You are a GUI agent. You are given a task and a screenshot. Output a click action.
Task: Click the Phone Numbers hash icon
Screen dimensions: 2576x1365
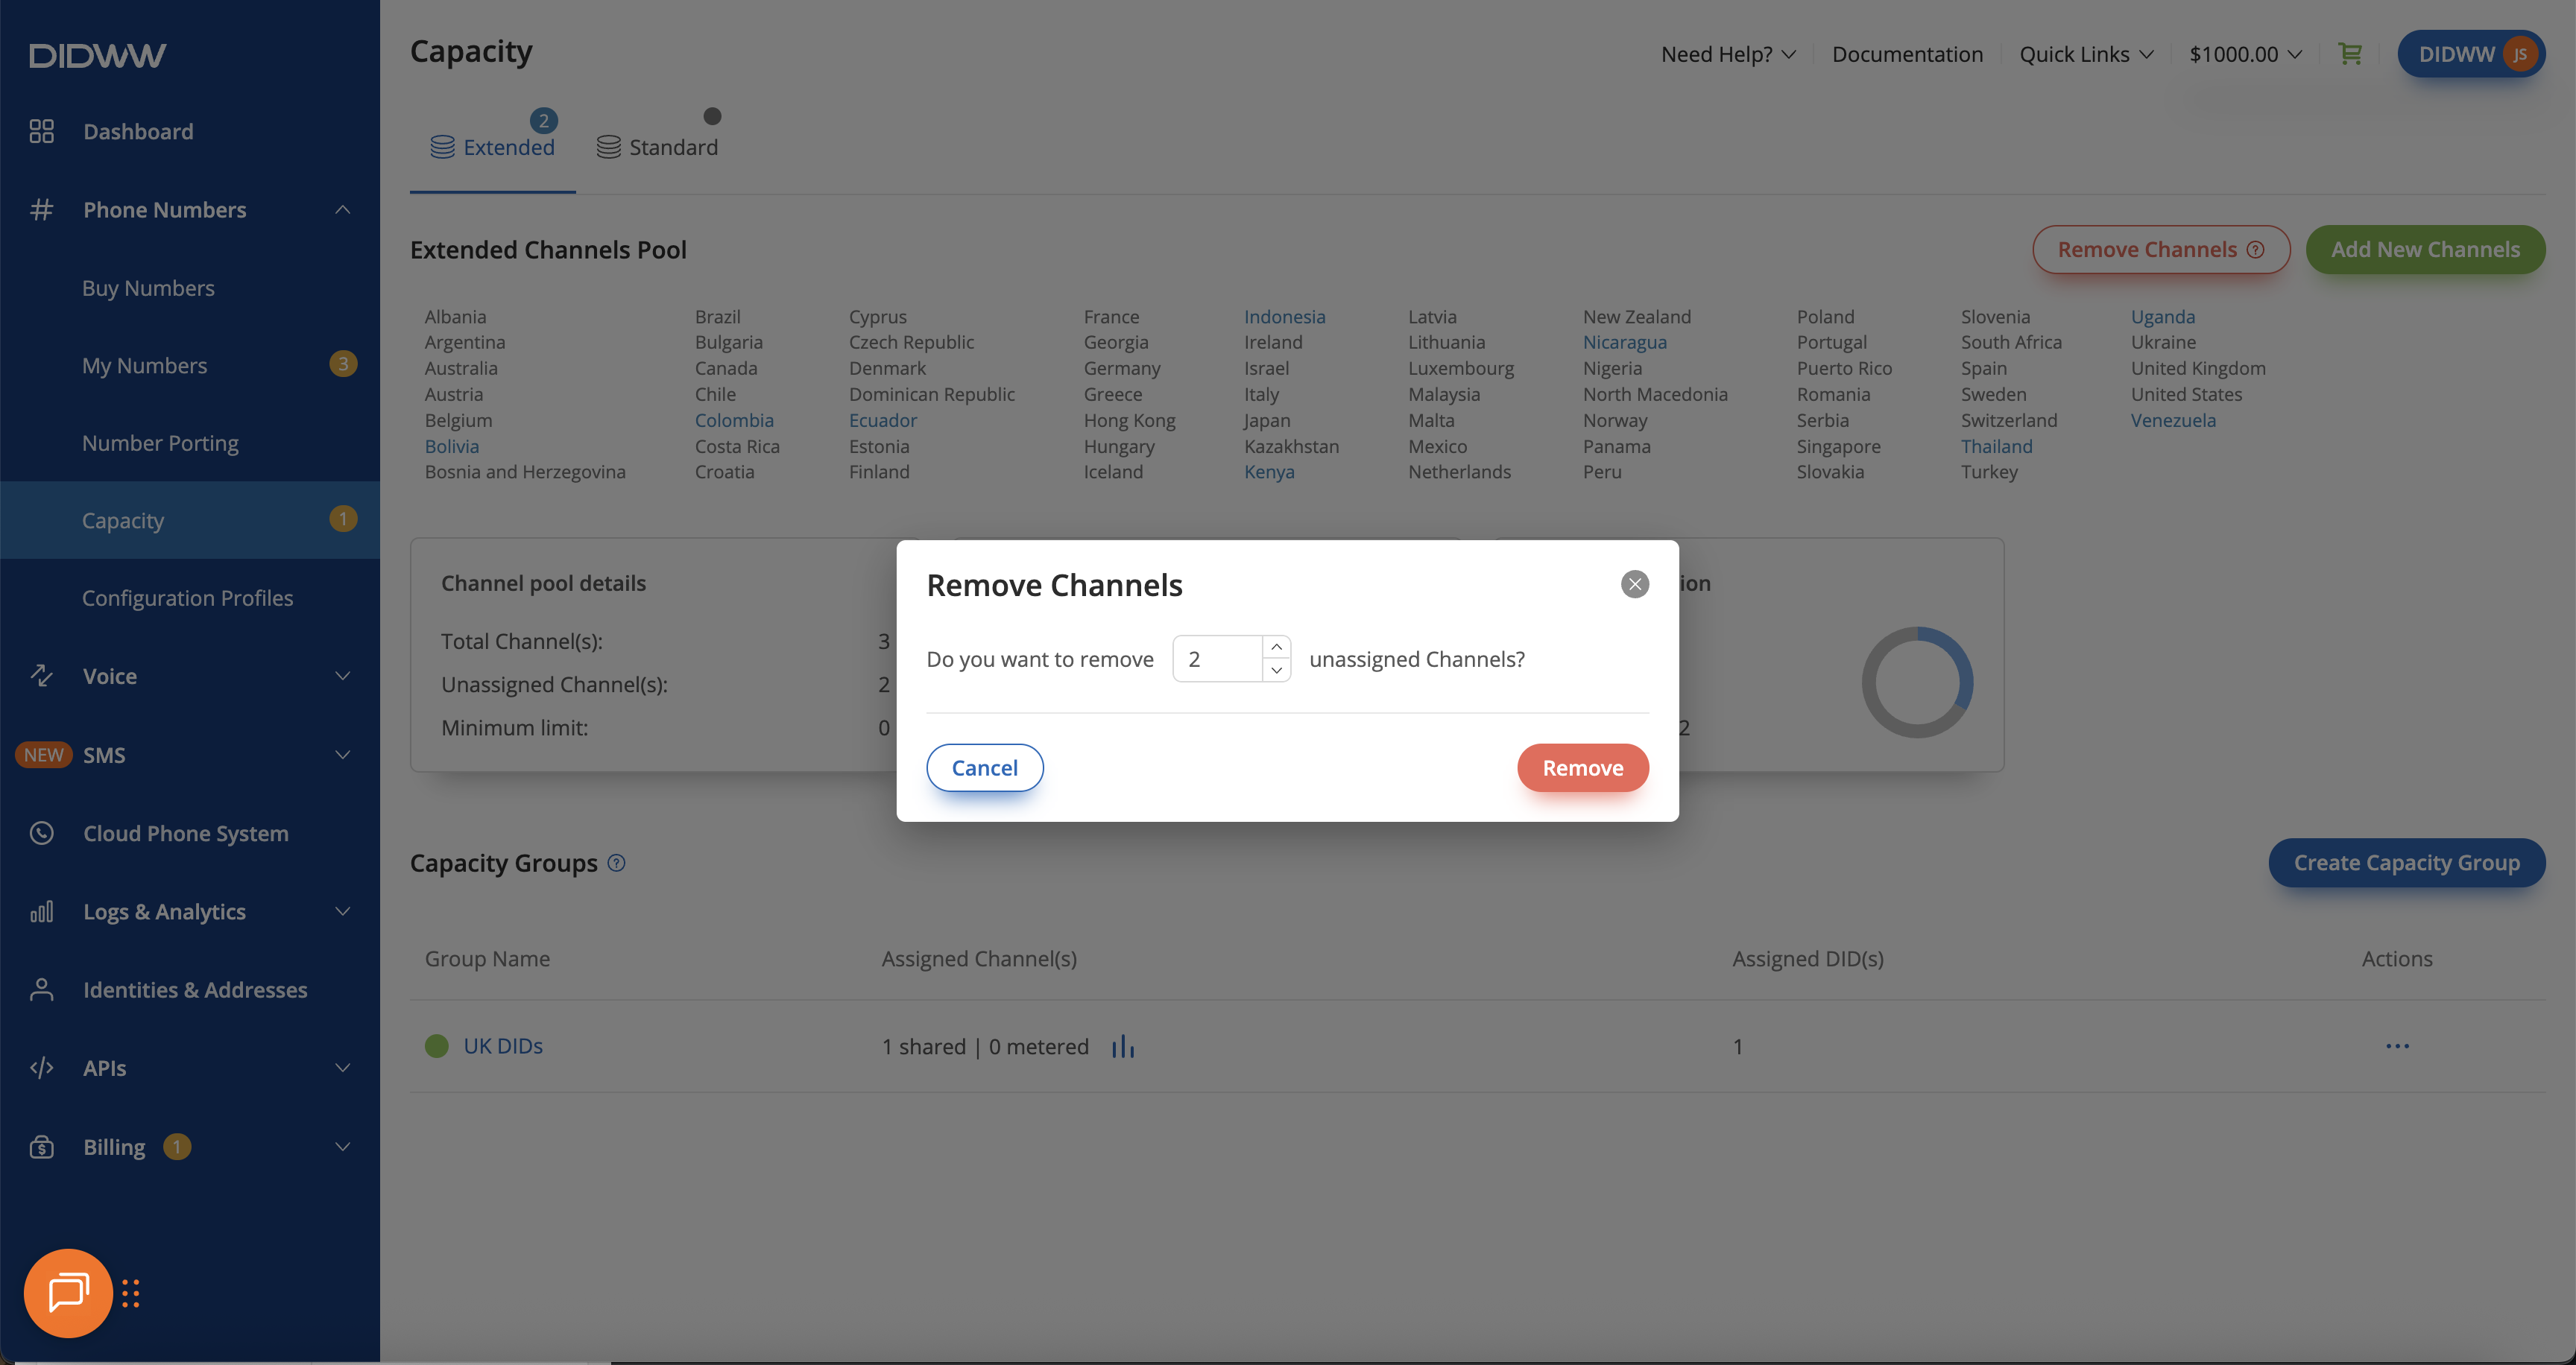click(41, 210)
